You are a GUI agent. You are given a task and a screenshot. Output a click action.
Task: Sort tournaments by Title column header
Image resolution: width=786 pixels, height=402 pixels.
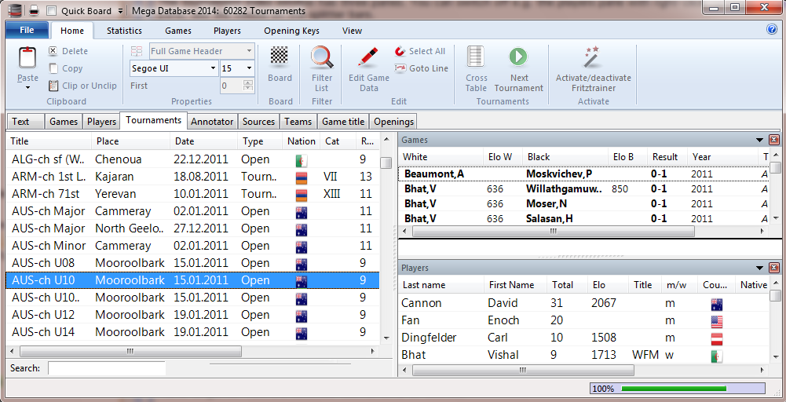point(49,141)
